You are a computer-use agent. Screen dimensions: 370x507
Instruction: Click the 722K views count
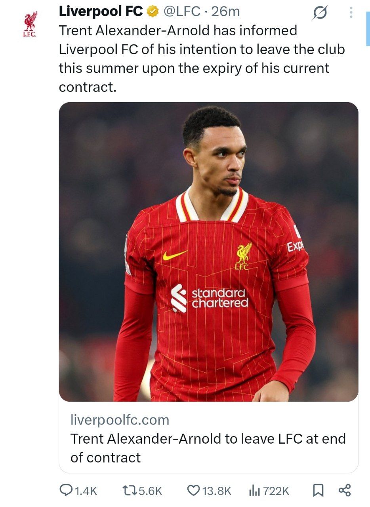[x=276, y=491]
